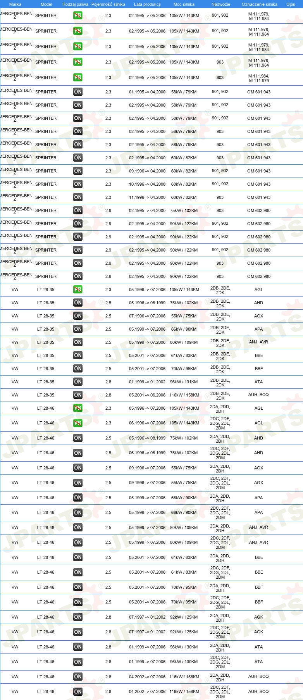Select the 11.1996 -> 04.2000 production years cell
303x700 pixels.
coord(147,197)
